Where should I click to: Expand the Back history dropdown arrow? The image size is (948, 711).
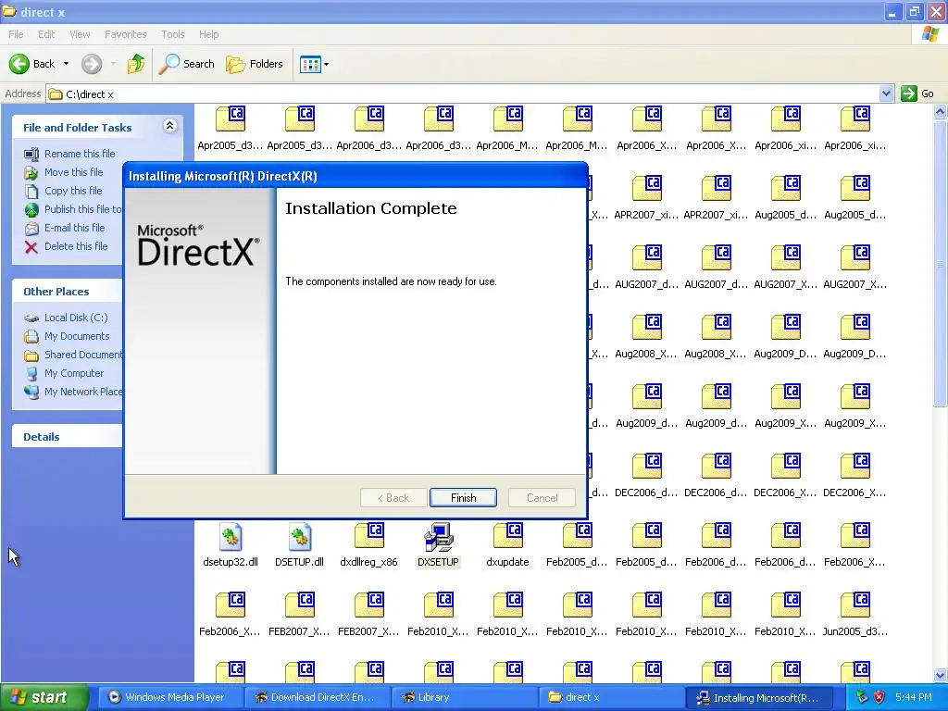tap(66, 64)
